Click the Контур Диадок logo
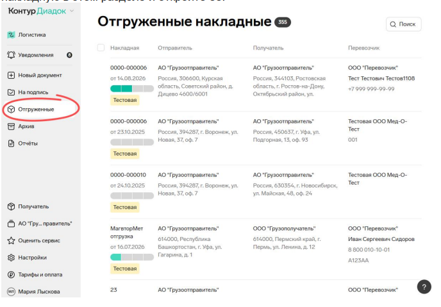The width and height of the screenshot is (441, 307). 37,11
